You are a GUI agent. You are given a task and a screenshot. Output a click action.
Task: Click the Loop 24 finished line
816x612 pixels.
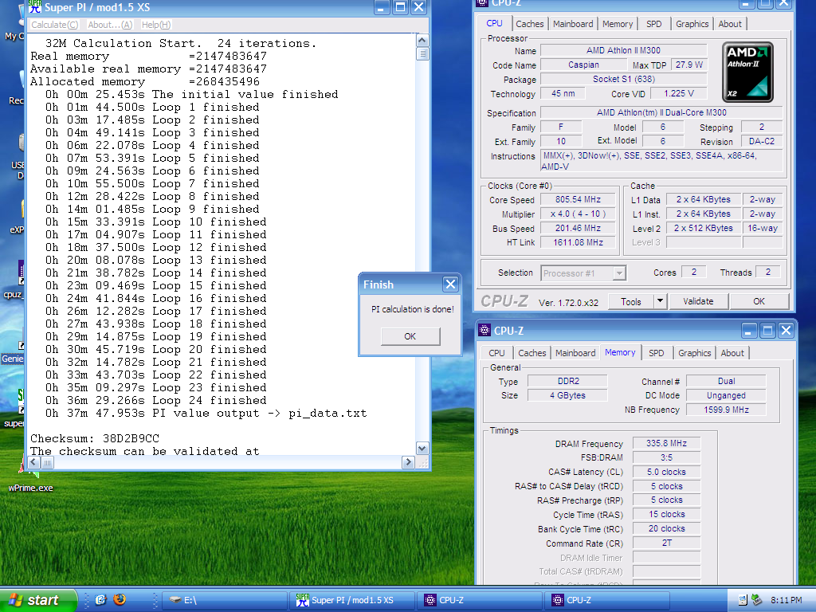(156, 400)
